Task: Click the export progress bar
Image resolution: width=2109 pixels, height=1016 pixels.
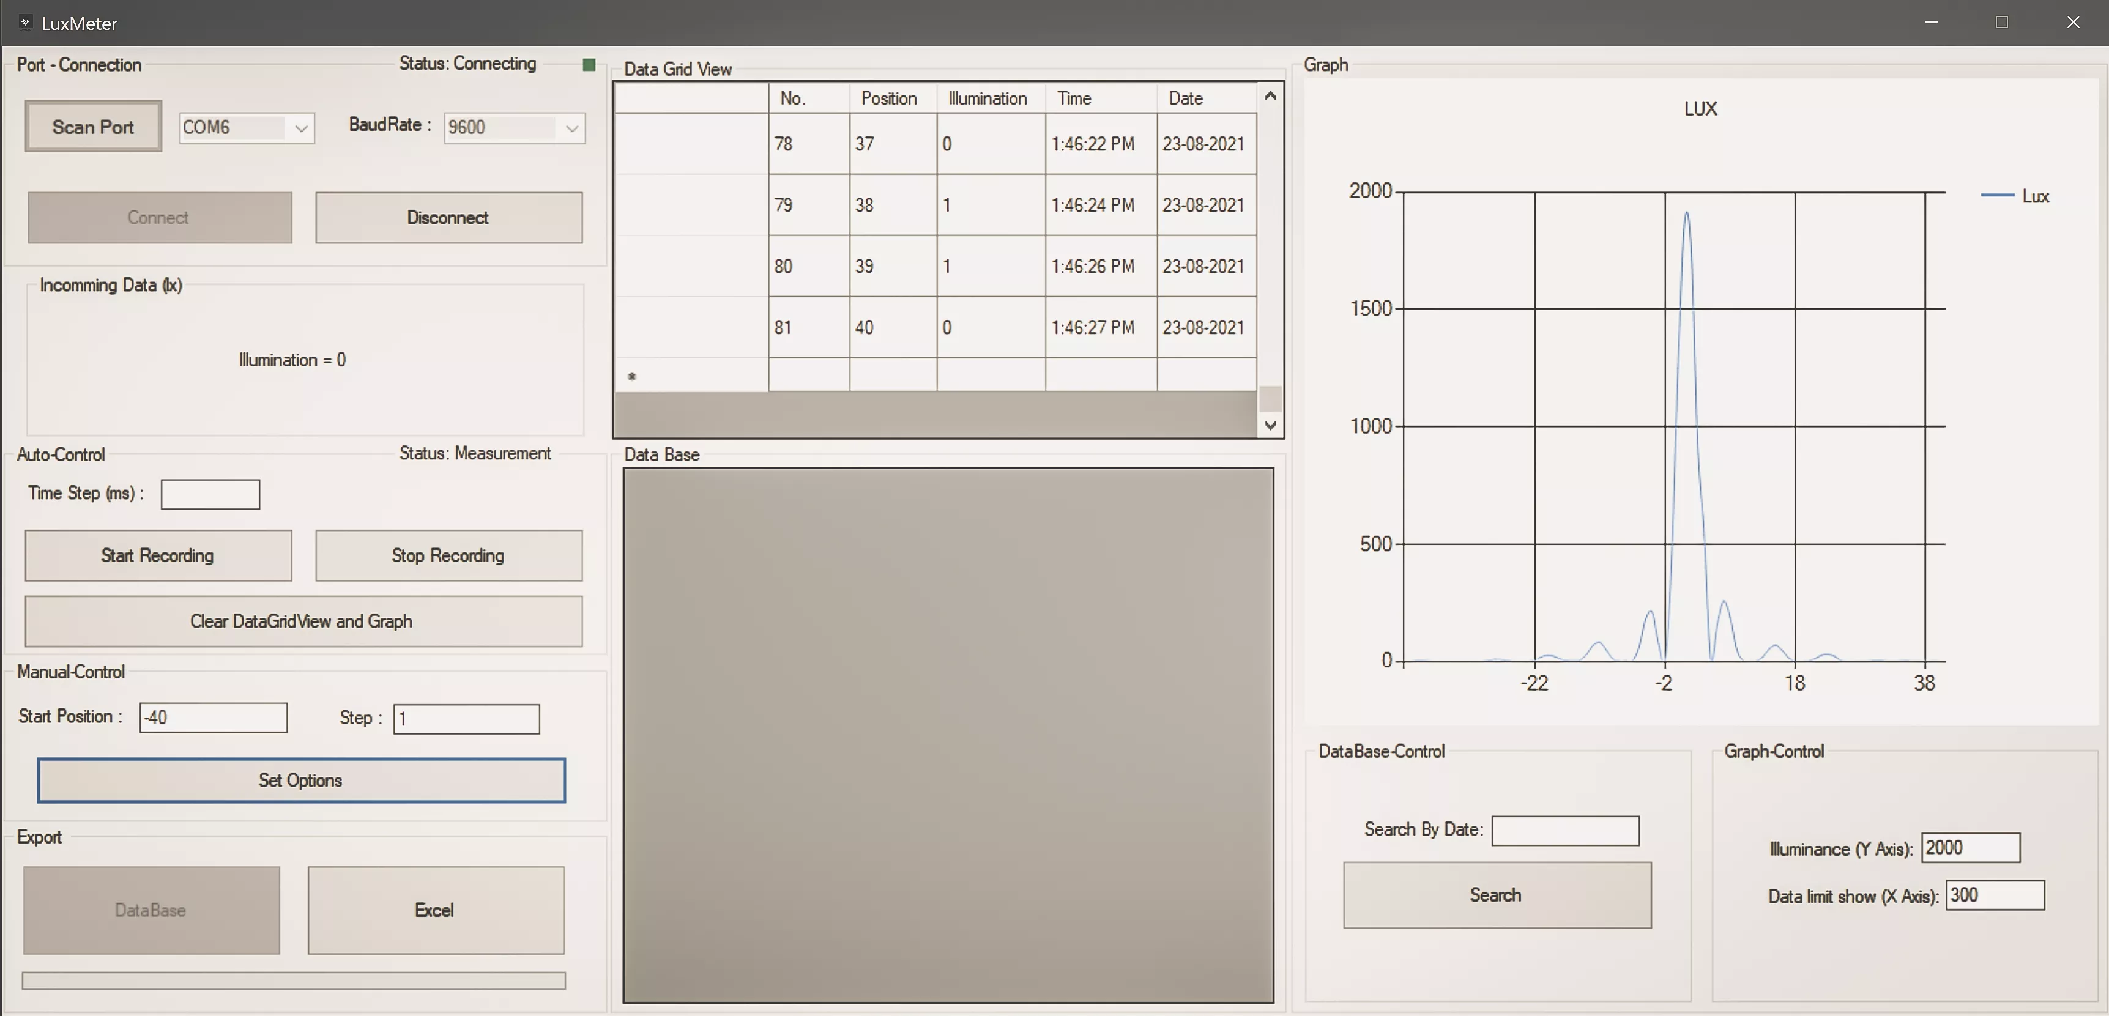Action: [293, 981]
